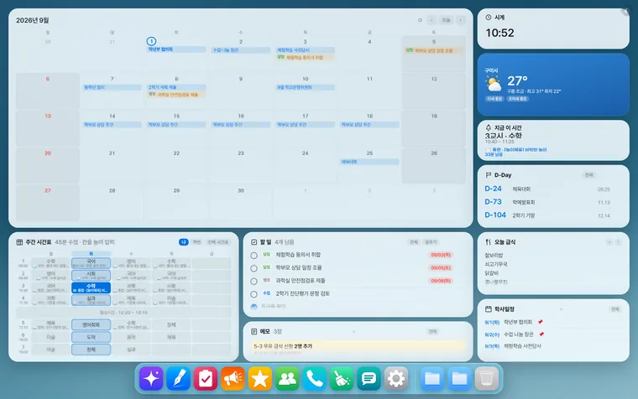The height and width of the screenshot is (399, 638).
Task: Show the next day's meal in 오늘 급식
Action: 618,242
